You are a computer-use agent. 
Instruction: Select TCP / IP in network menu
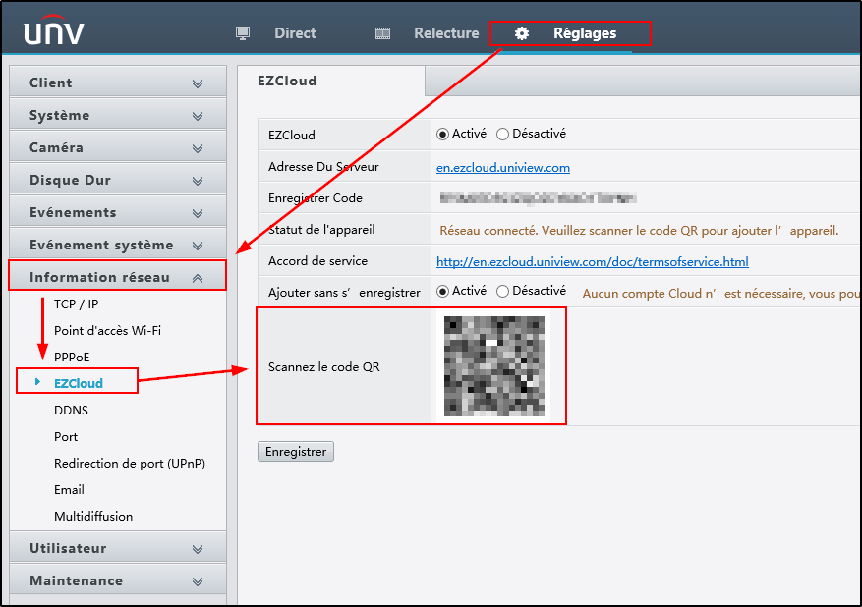tap(76, 303)
